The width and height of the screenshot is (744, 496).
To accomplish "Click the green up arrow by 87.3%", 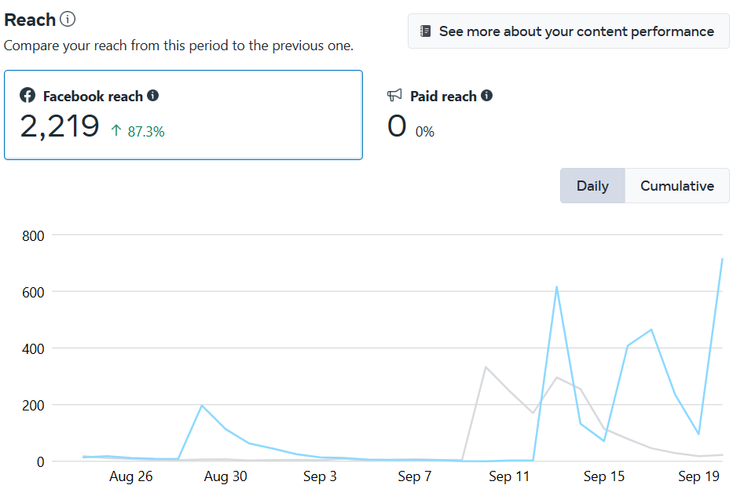I will coord(116,131).
